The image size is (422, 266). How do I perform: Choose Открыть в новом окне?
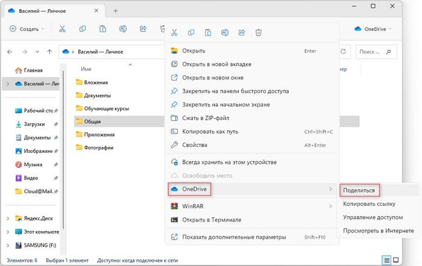tap(251, 78)
